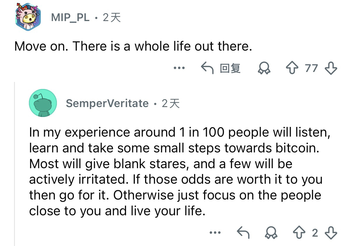Reply to MIP_PL's comment via 回复
This screenshot has width=352, height=246.
(x=221, y=68)
